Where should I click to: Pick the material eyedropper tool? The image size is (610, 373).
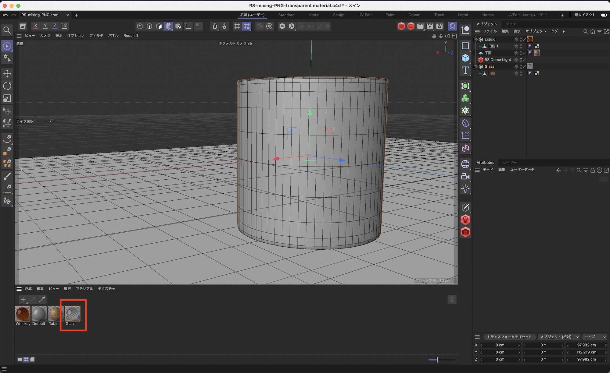[42, 299]
